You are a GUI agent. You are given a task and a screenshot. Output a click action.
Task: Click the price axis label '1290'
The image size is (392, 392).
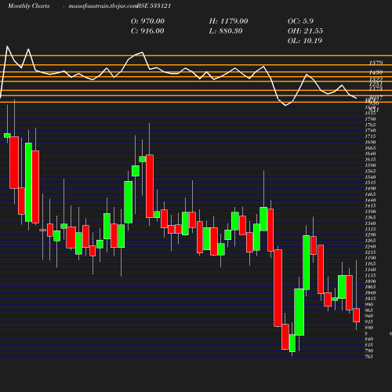point(370,234)
